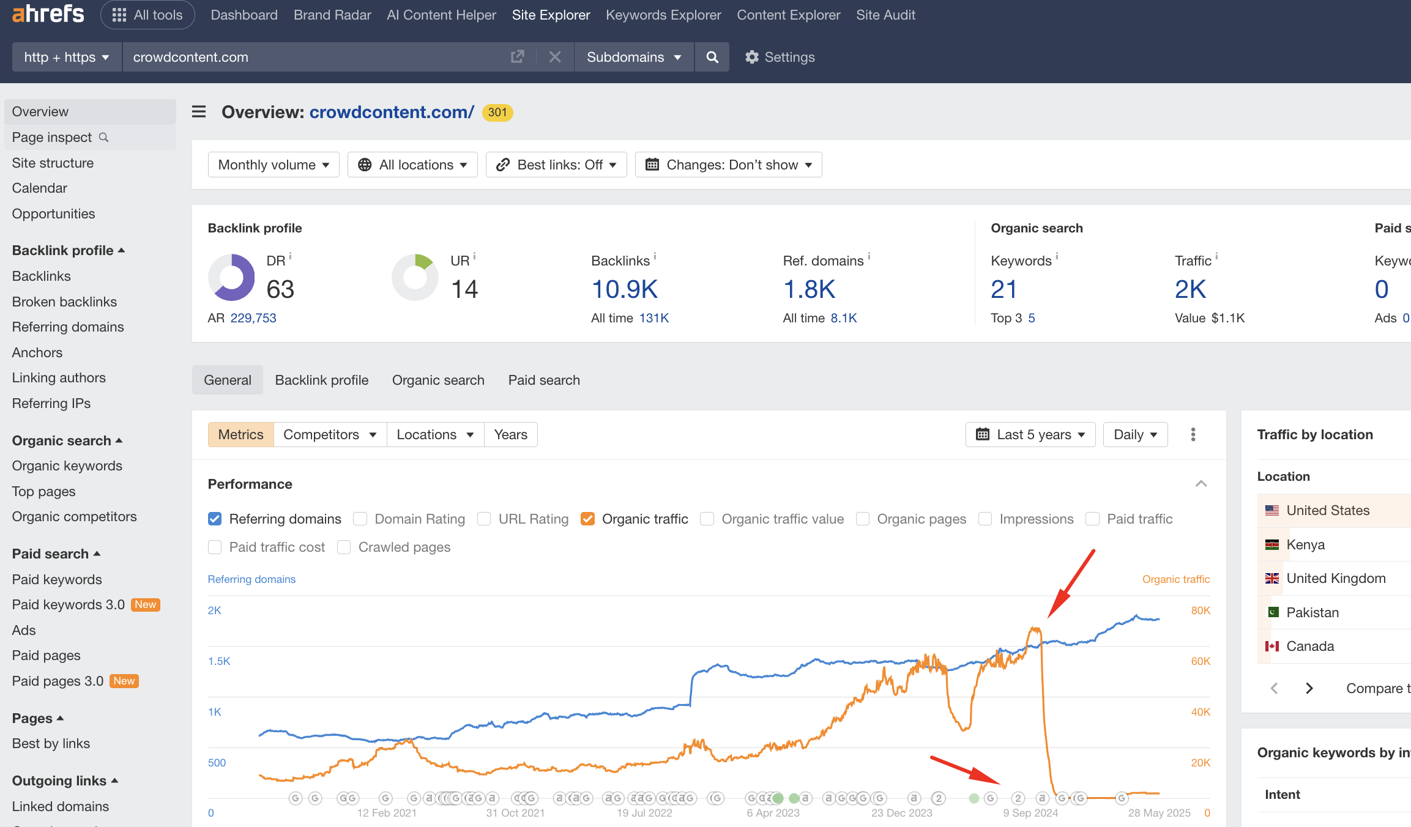Viewport: 1411px width, 827px height.
Task: Click the UR donut chart
Action: point(415,278)
